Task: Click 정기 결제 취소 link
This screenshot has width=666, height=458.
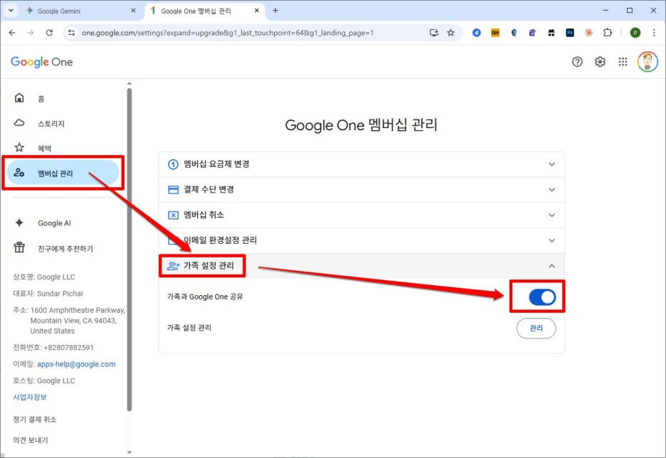Action: click(34, 420)
